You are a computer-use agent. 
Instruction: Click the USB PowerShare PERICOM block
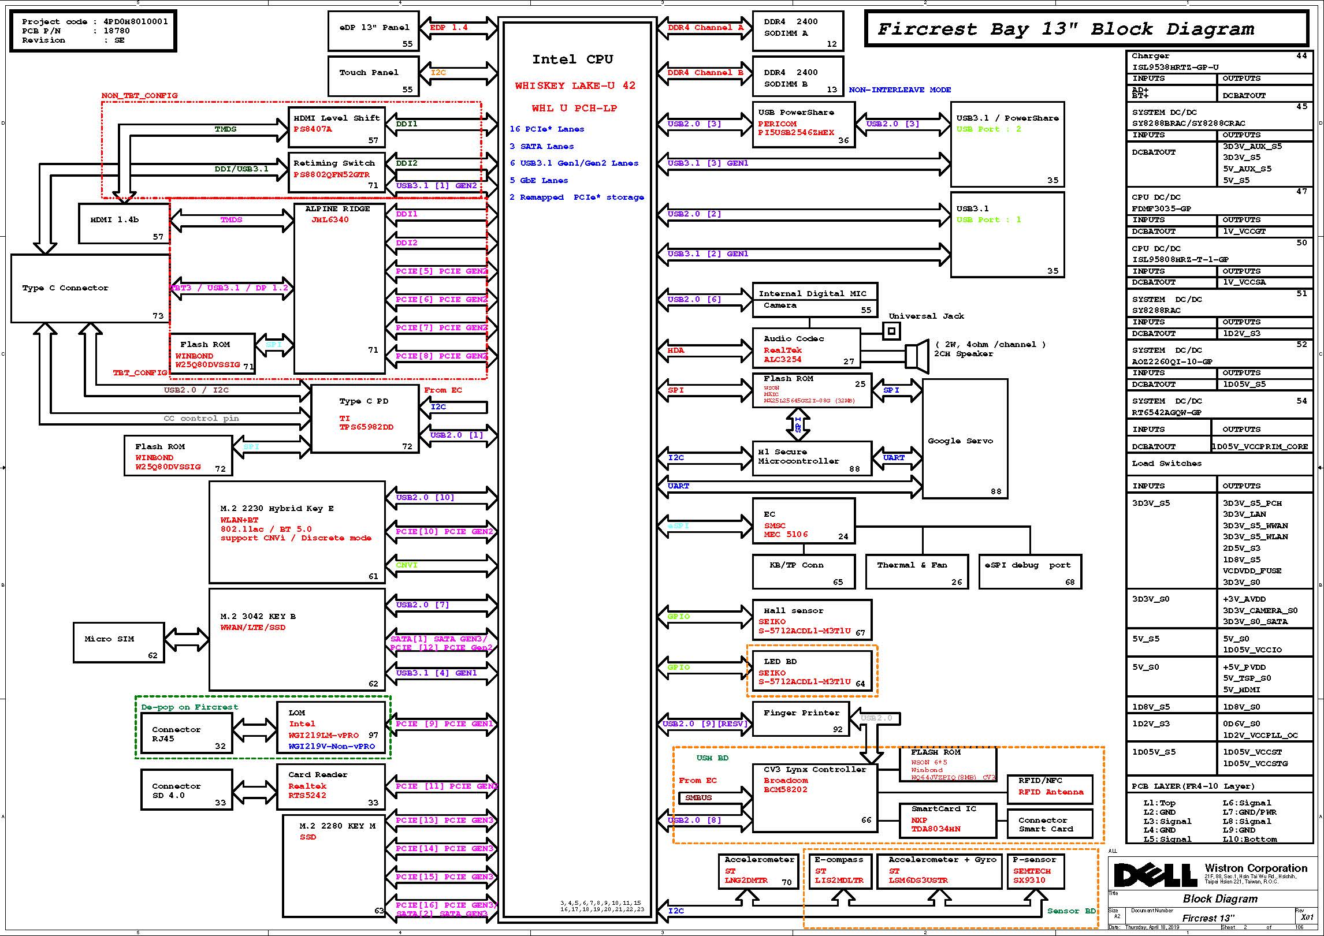804,125
